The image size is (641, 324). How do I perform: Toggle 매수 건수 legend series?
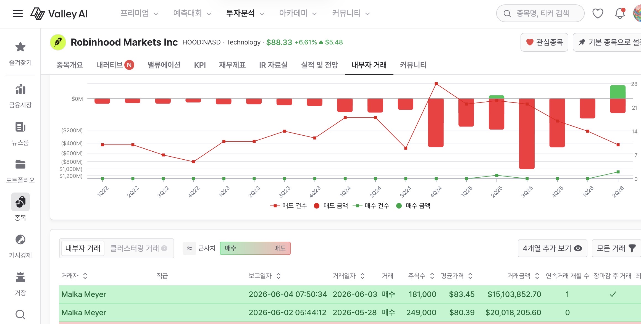click(371, 206)
